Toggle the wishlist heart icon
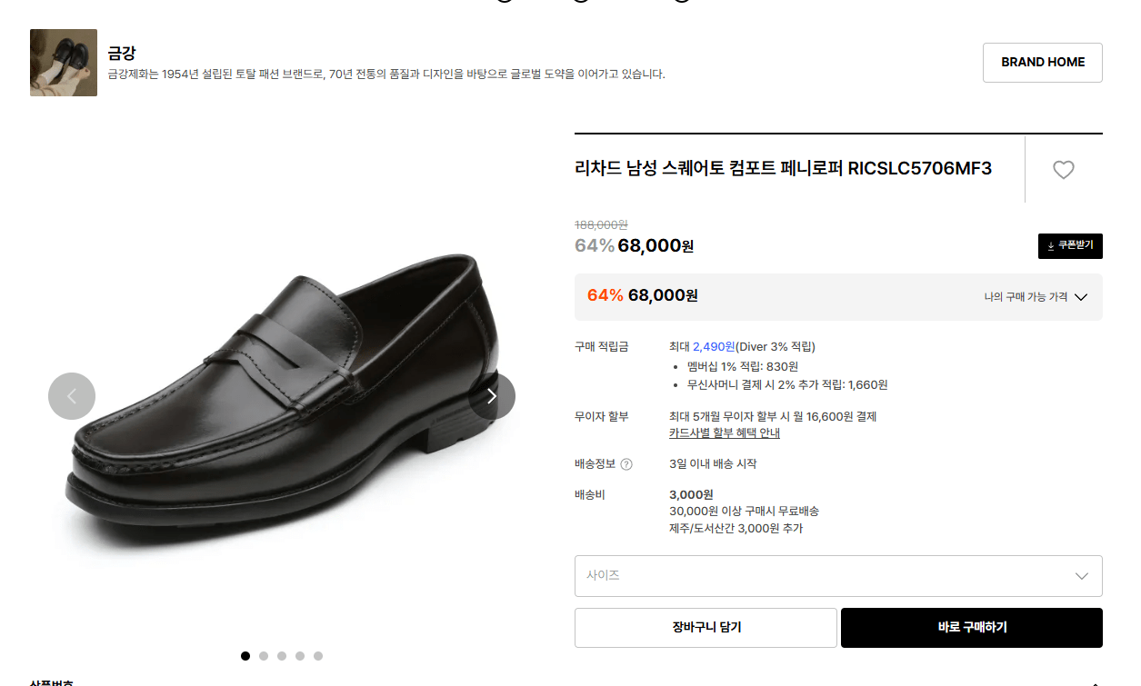The image size is (1141, 686). 1063,169
